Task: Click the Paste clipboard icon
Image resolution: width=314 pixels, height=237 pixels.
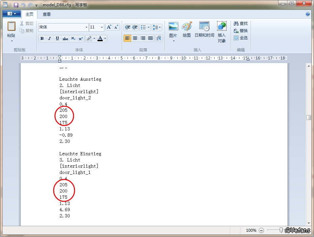Action: 11,26
